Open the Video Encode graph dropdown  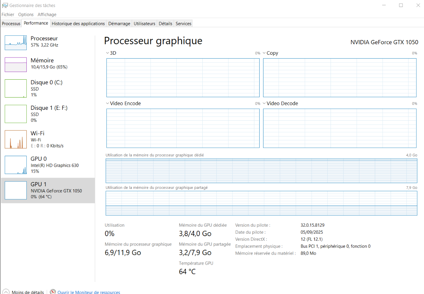(107, 103)
